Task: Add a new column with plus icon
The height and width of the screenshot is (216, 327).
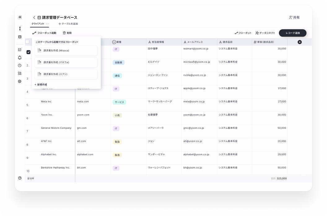Action: (x=299, y=42)
